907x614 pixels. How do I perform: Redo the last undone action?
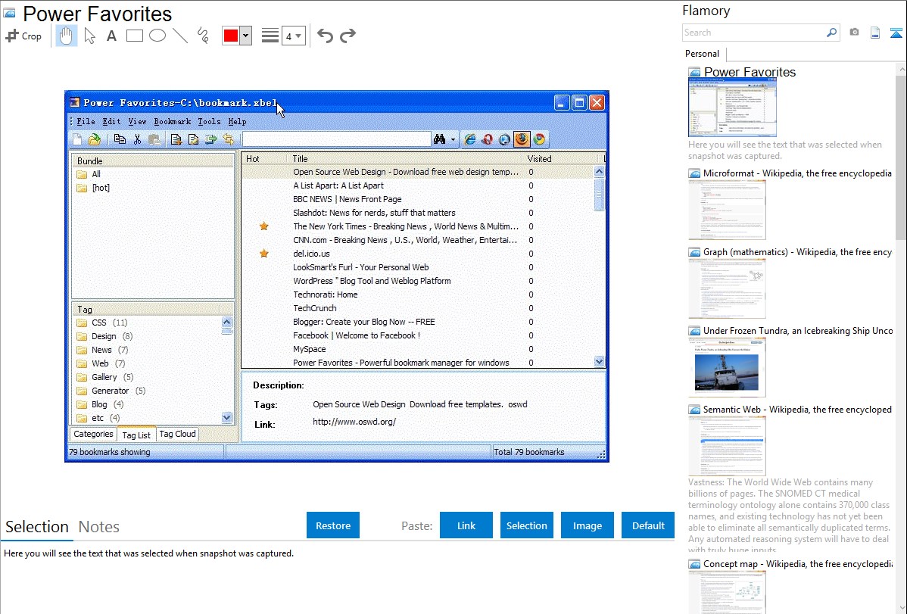[348, 36]
